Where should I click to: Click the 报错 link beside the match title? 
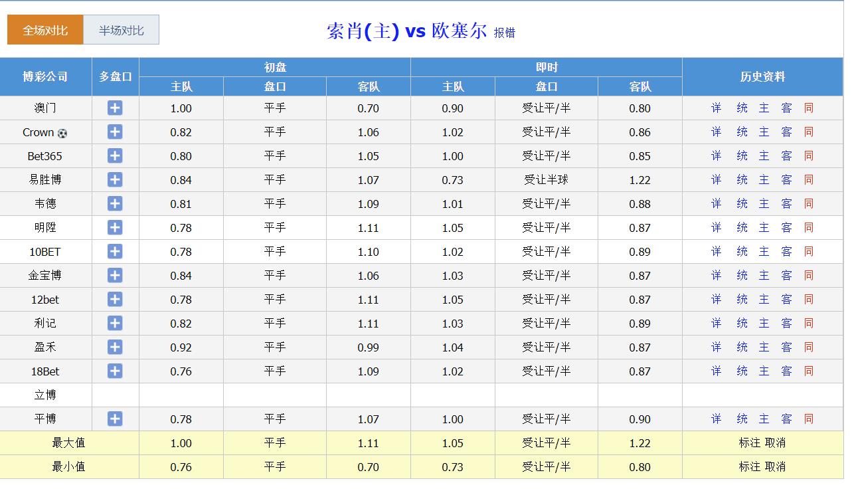(x=505, y=33)
